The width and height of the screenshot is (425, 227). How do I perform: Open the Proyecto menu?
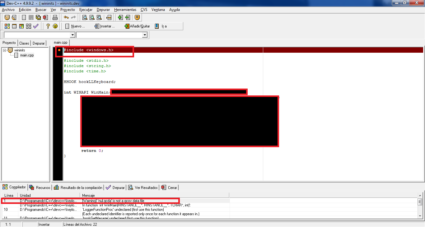[x=68, y=10]
